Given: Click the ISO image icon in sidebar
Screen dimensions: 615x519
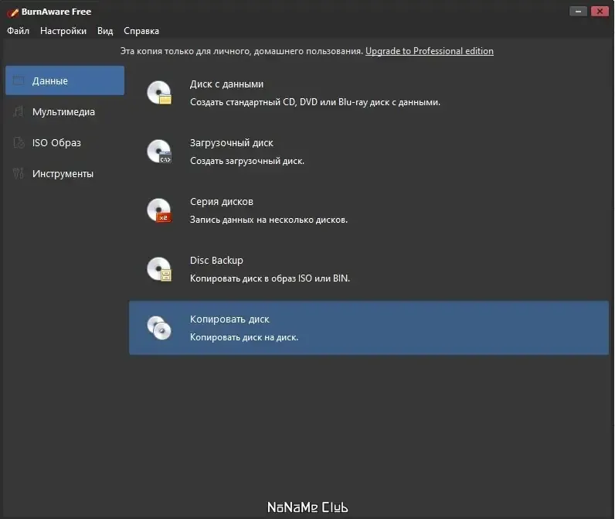Looking at the screenshot, I should 19,142.
